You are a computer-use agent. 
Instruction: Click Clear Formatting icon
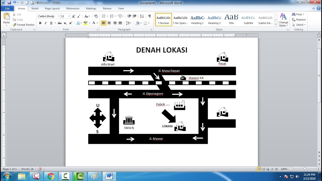[96, 16]
